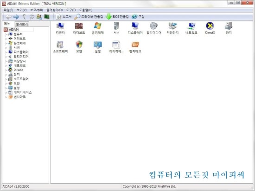Switch to the 즐겨찾기 sidebar tab
The height and width of the screenshot is (191, 255).
point(22,24)
